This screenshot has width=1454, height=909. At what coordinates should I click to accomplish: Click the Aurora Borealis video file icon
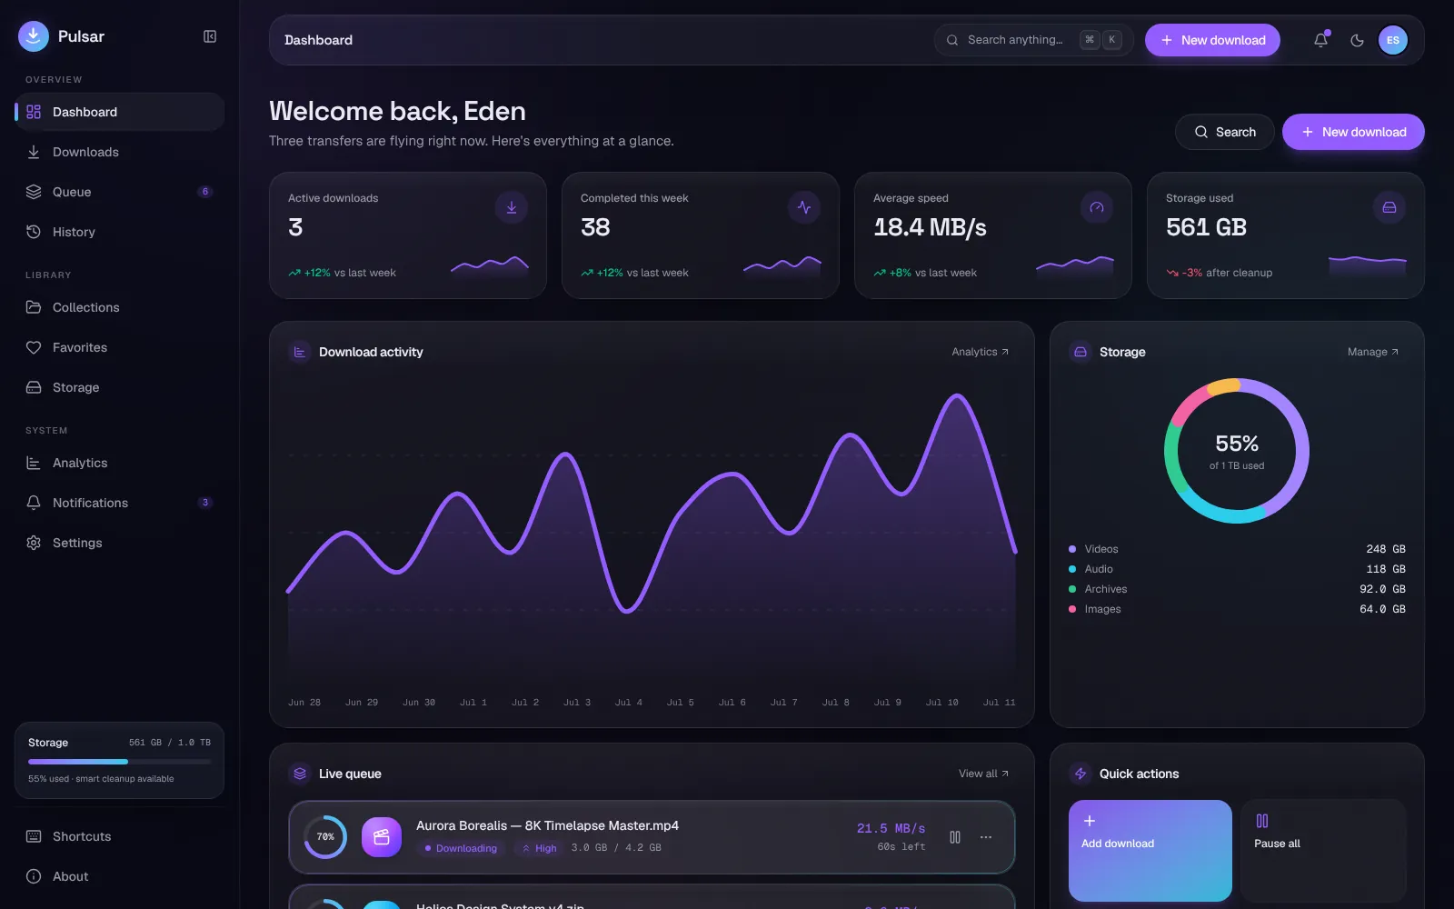click(382, 837)
